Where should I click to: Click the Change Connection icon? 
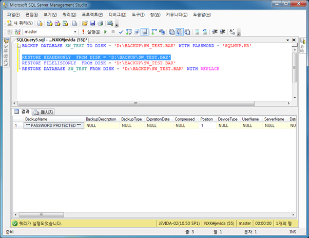tap(18, 32)
